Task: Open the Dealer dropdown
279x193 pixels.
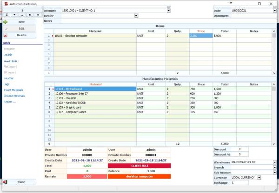Action: tap(136, 16)
